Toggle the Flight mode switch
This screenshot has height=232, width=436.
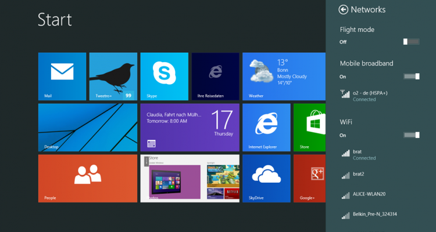pyautogui.click(x=411, y=42)
